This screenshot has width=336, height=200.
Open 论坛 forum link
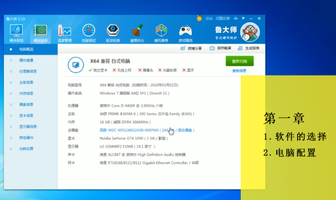click(x=209, y=18)
